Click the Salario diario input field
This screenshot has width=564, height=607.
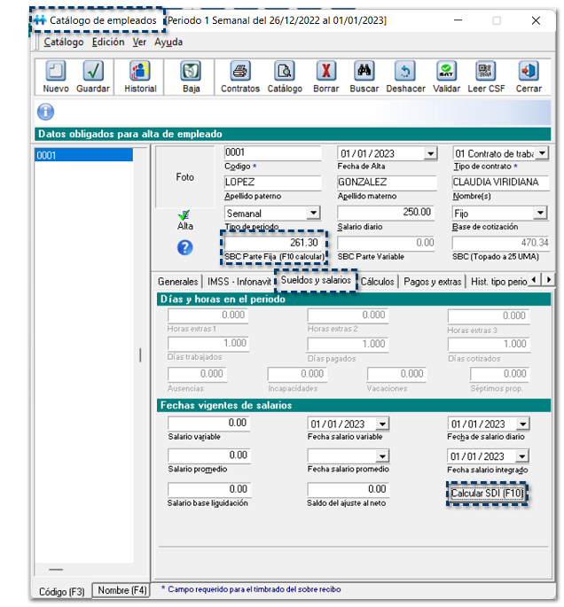click(386, 213)
